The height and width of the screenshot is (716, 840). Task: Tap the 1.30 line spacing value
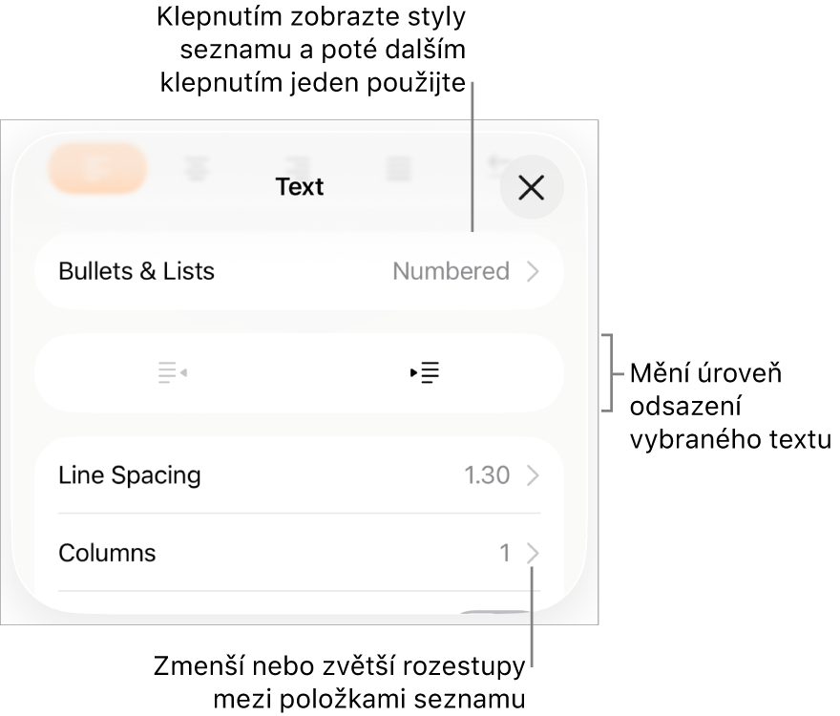[487, 475]
